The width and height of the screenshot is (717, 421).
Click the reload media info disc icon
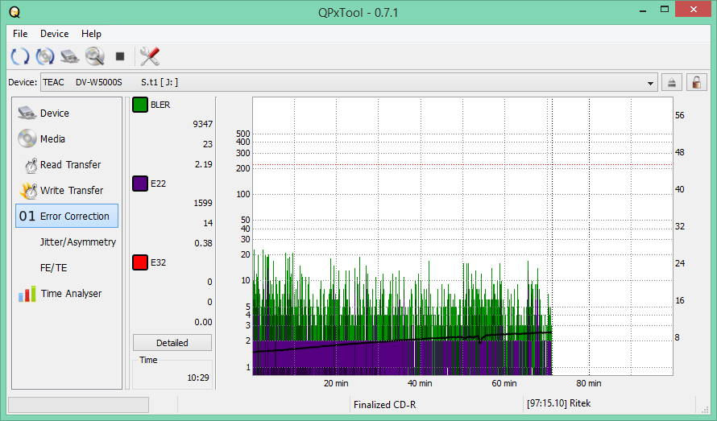[45, 56]
